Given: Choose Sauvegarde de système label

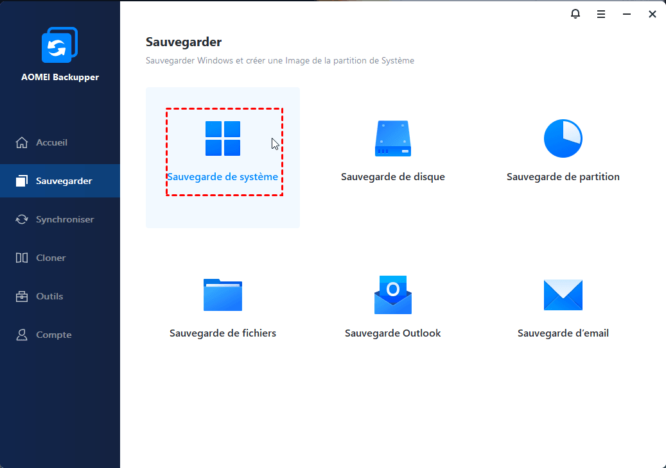Looking at the screenshot, I should pos(223,177).
